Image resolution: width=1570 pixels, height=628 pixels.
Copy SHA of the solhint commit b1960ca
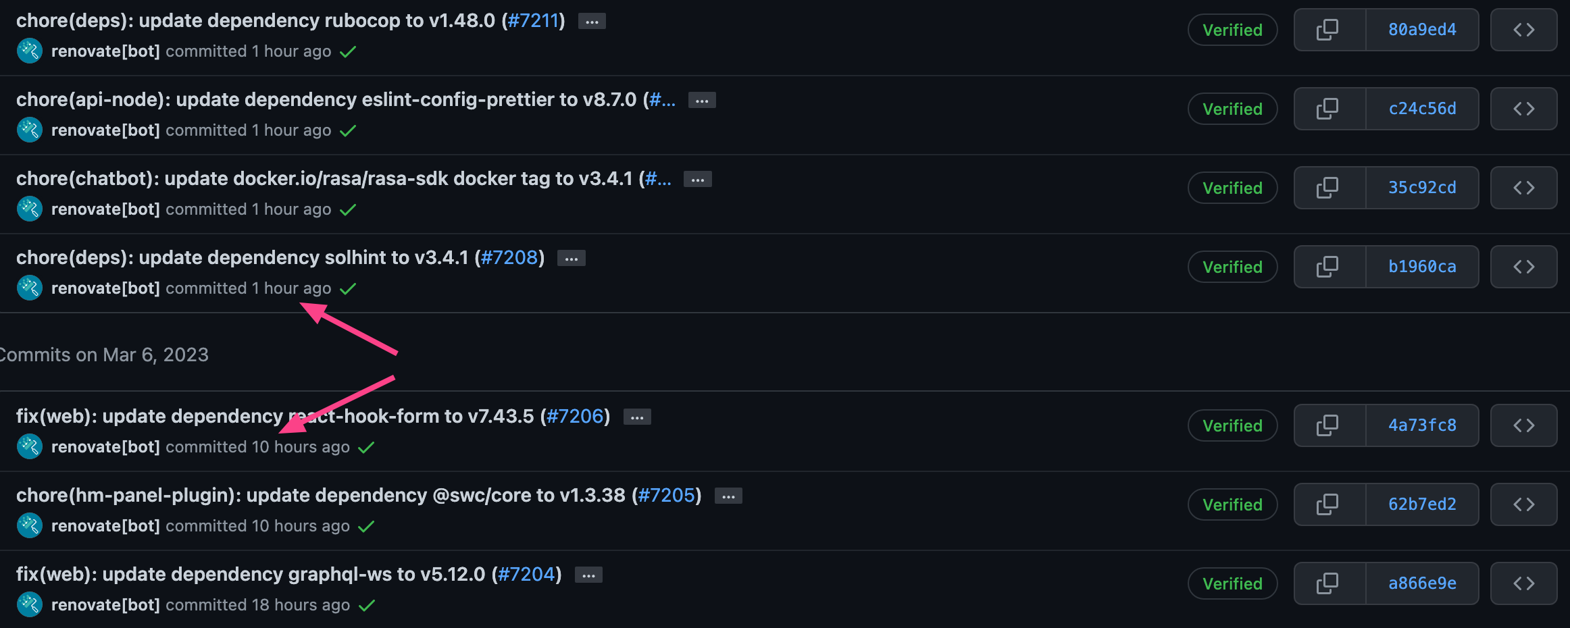pyautogui.click(x=1327, y=266)
